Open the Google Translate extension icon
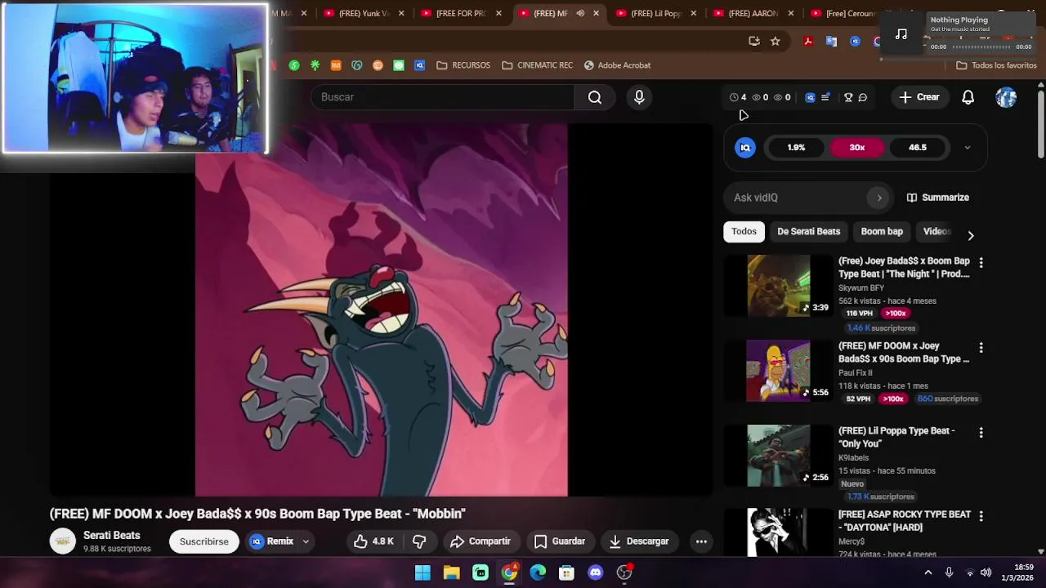Viewport: 1046px width, 588px height. coord(831,41)
